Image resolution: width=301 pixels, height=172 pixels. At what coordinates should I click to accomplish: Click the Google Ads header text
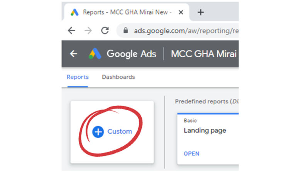[131, 54]
